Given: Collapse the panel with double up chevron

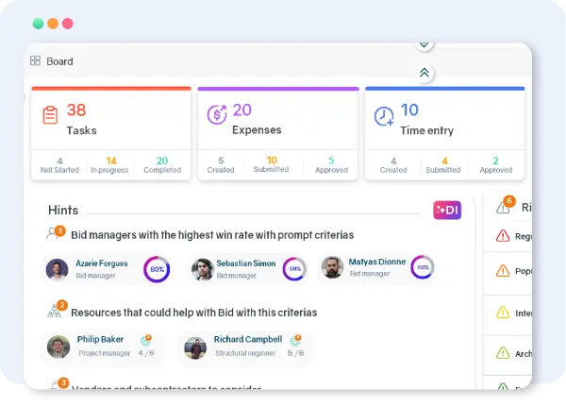Looking at the screenshot, I should [424, 73].
